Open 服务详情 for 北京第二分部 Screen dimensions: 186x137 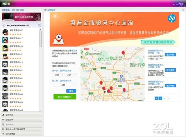pyautogui.click(x=170, y=70)
